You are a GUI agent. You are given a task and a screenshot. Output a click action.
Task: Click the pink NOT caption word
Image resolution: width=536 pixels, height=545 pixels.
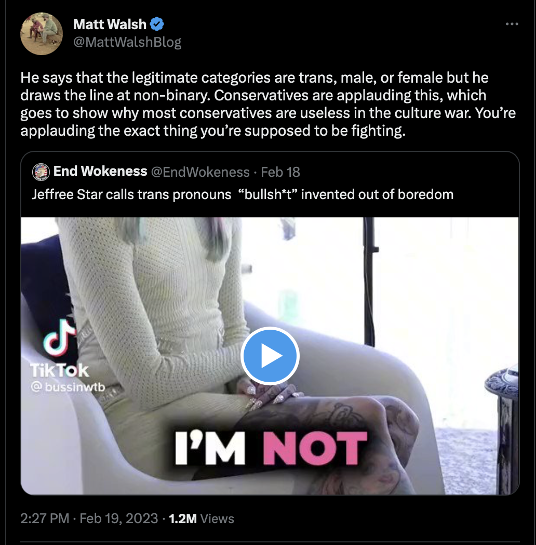tap(315, 448)
